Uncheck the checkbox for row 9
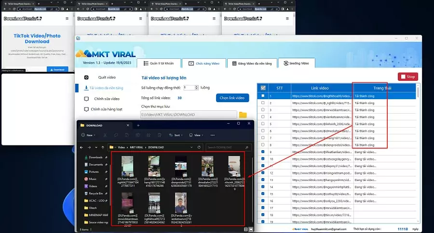 (263, 152)
